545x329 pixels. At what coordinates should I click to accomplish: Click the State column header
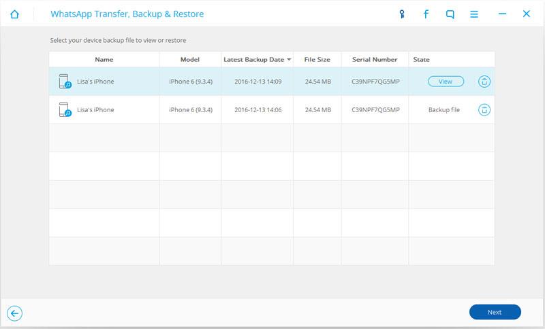click(x=421, y=60)
